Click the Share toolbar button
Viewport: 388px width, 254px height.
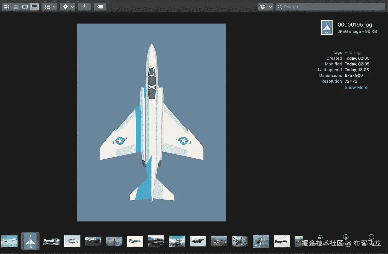[85, 7]
